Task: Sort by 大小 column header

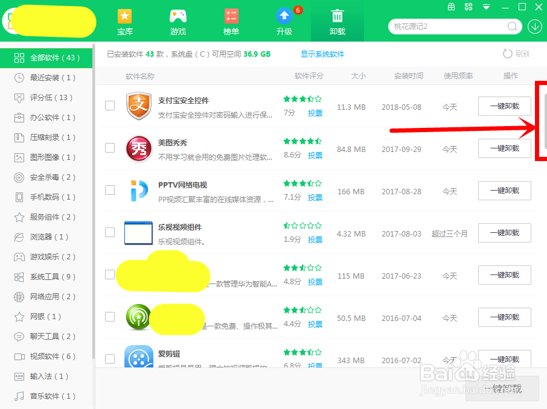Action: pyautogui.click(x=358, y=76)
